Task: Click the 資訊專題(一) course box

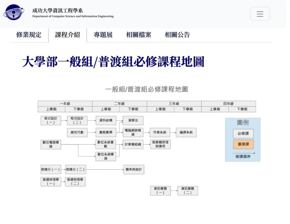Action: [160, 191]
